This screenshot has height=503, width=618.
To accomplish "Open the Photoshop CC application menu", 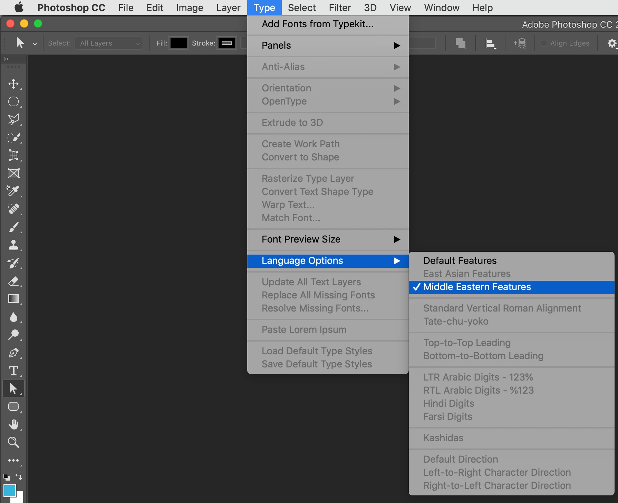I will 71,8.
